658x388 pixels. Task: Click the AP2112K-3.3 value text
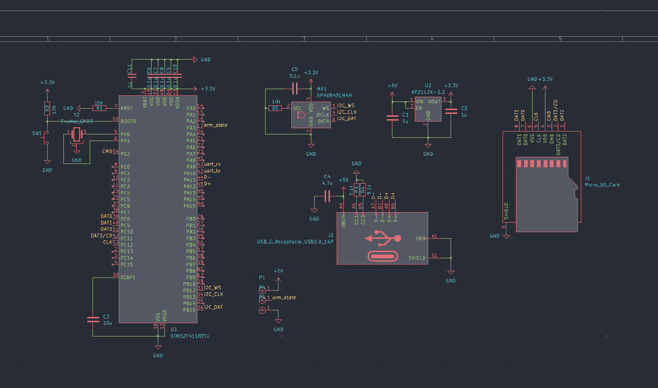(428, 92)
